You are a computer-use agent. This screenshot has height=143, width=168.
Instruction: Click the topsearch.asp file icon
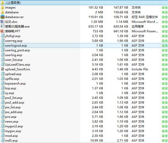pyautogui.click(x=3, y=84)
